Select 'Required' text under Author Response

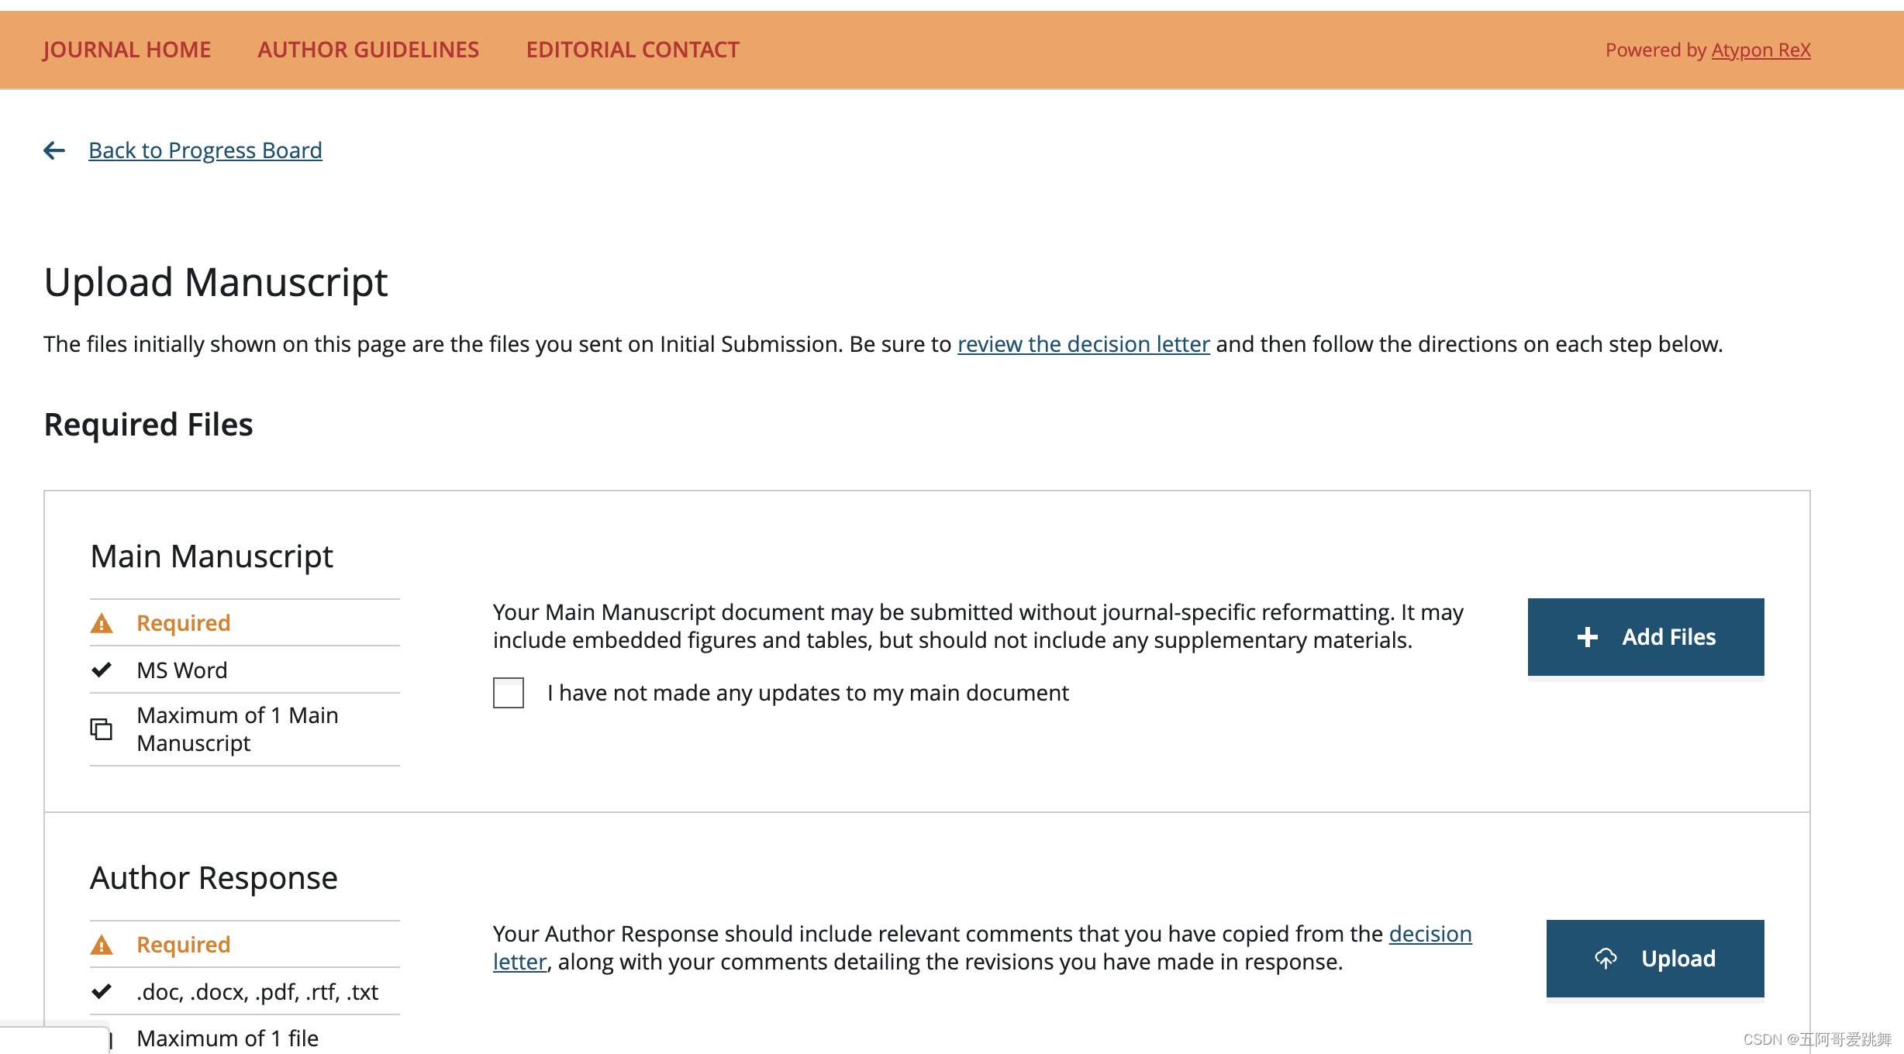pos(184,945)
